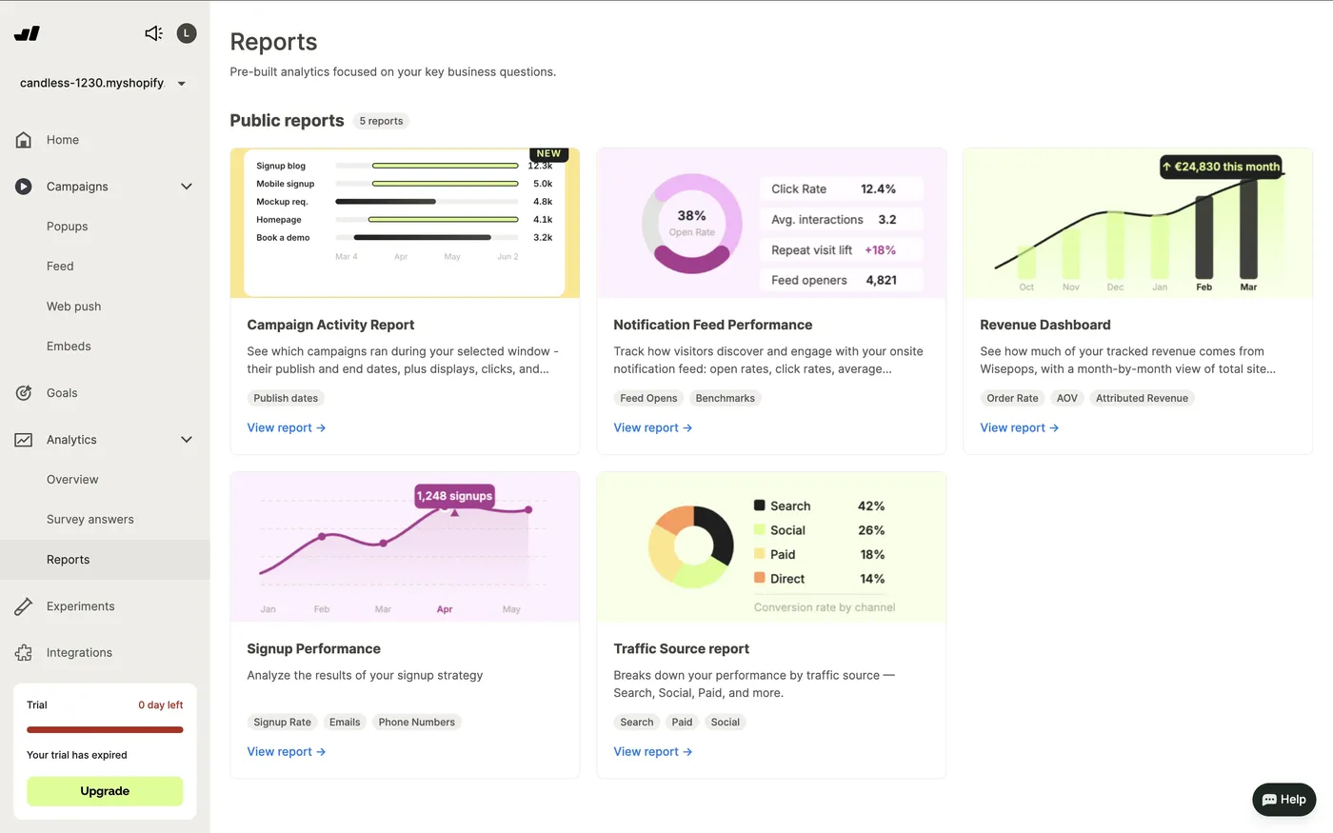Click the NEW badge on Campaign Activity
Image resolution: width=1333 pixels, height=833 pixels.
tap(548, 154)
